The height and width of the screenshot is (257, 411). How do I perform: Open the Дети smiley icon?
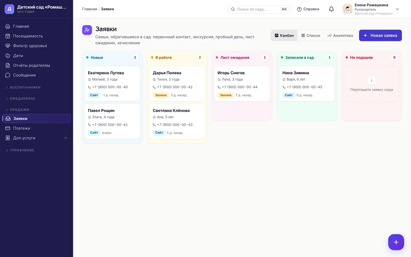click(x=8, y=56)
